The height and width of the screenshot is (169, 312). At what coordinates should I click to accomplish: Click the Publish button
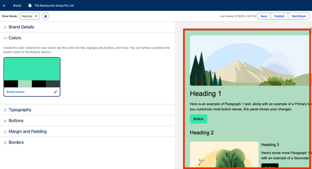tap(279, 16)
